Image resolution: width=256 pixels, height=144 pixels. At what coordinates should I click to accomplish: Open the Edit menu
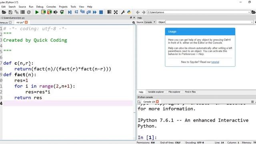point(4,7)
